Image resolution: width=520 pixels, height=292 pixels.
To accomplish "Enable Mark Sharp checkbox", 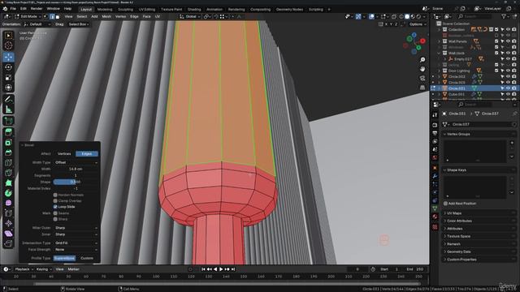I will coord(55,219).
